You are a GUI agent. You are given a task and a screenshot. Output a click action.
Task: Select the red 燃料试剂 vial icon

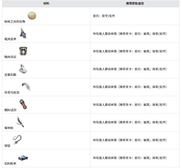[x=23, y=104]
